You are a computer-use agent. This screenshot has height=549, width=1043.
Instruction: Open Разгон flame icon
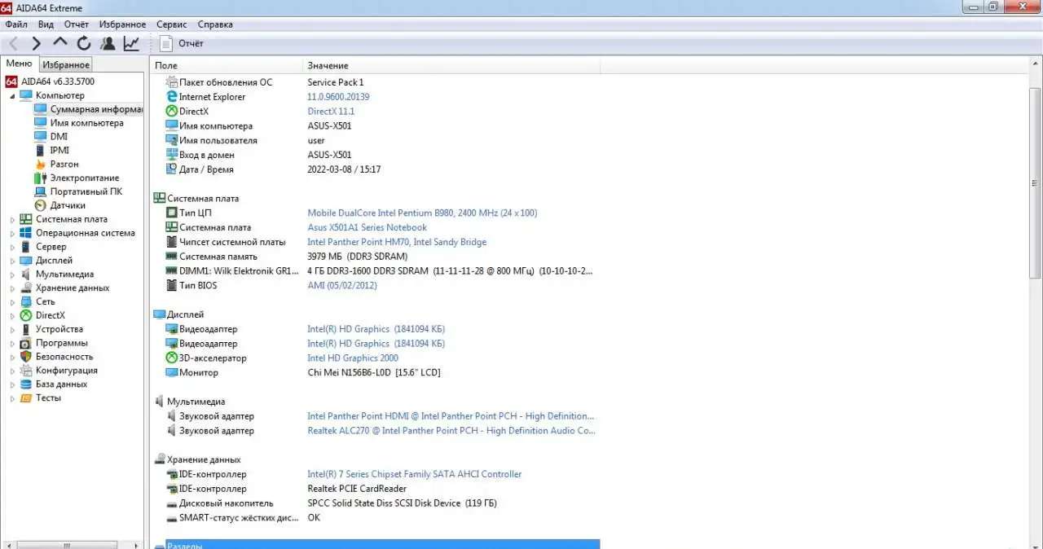(x=41, y=164)
